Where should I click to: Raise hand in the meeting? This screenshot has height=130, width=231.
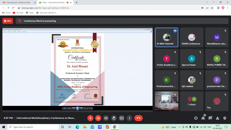(114, 118)
